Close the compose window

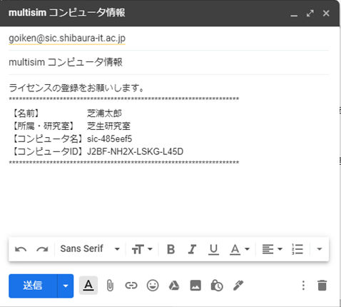click(x=326, y=13)
